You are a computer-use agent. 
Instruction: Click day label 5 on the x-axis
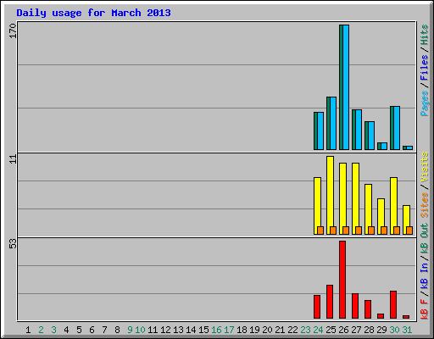(x=79, y=330)
